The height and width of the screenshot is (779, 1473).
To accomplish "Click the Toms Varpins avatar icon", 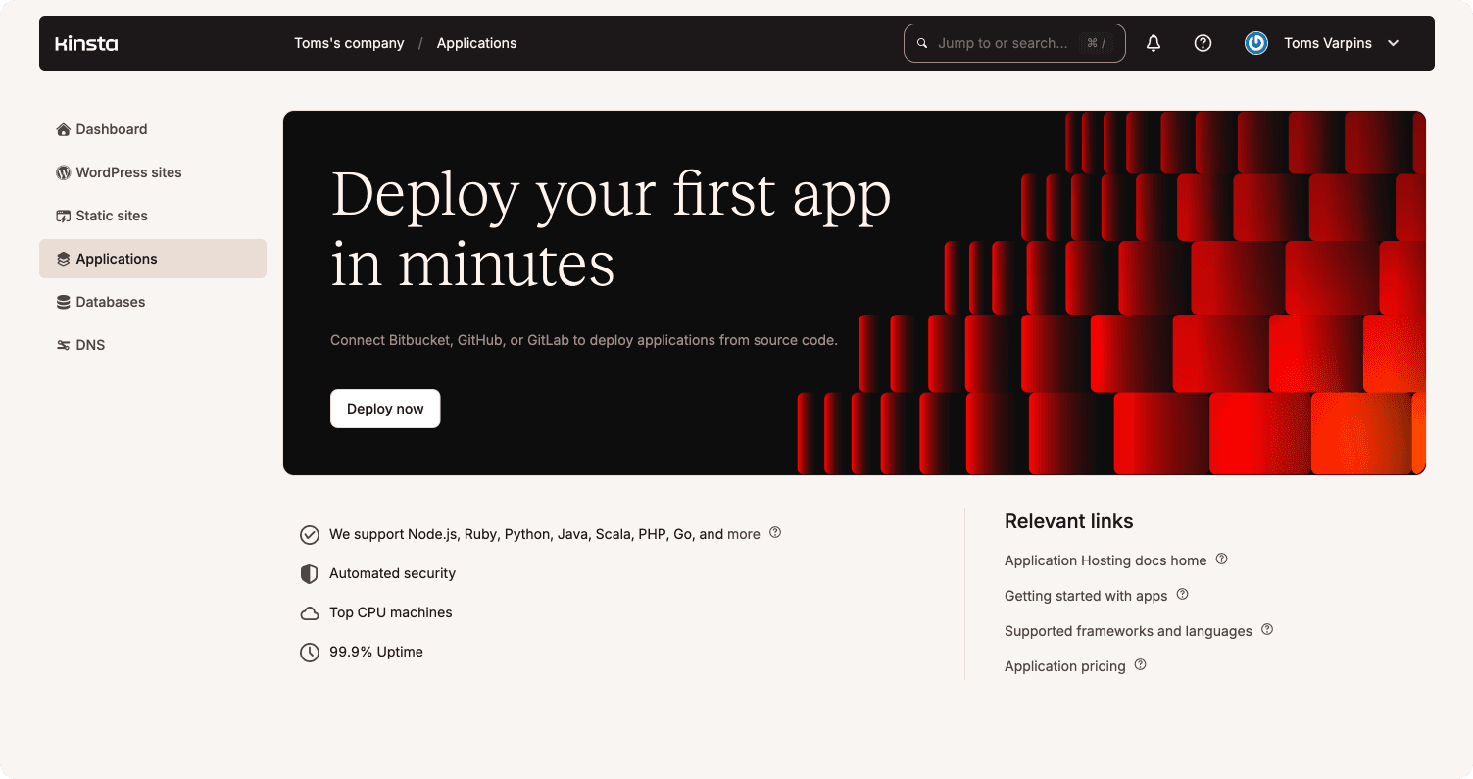I will 1256,43.
